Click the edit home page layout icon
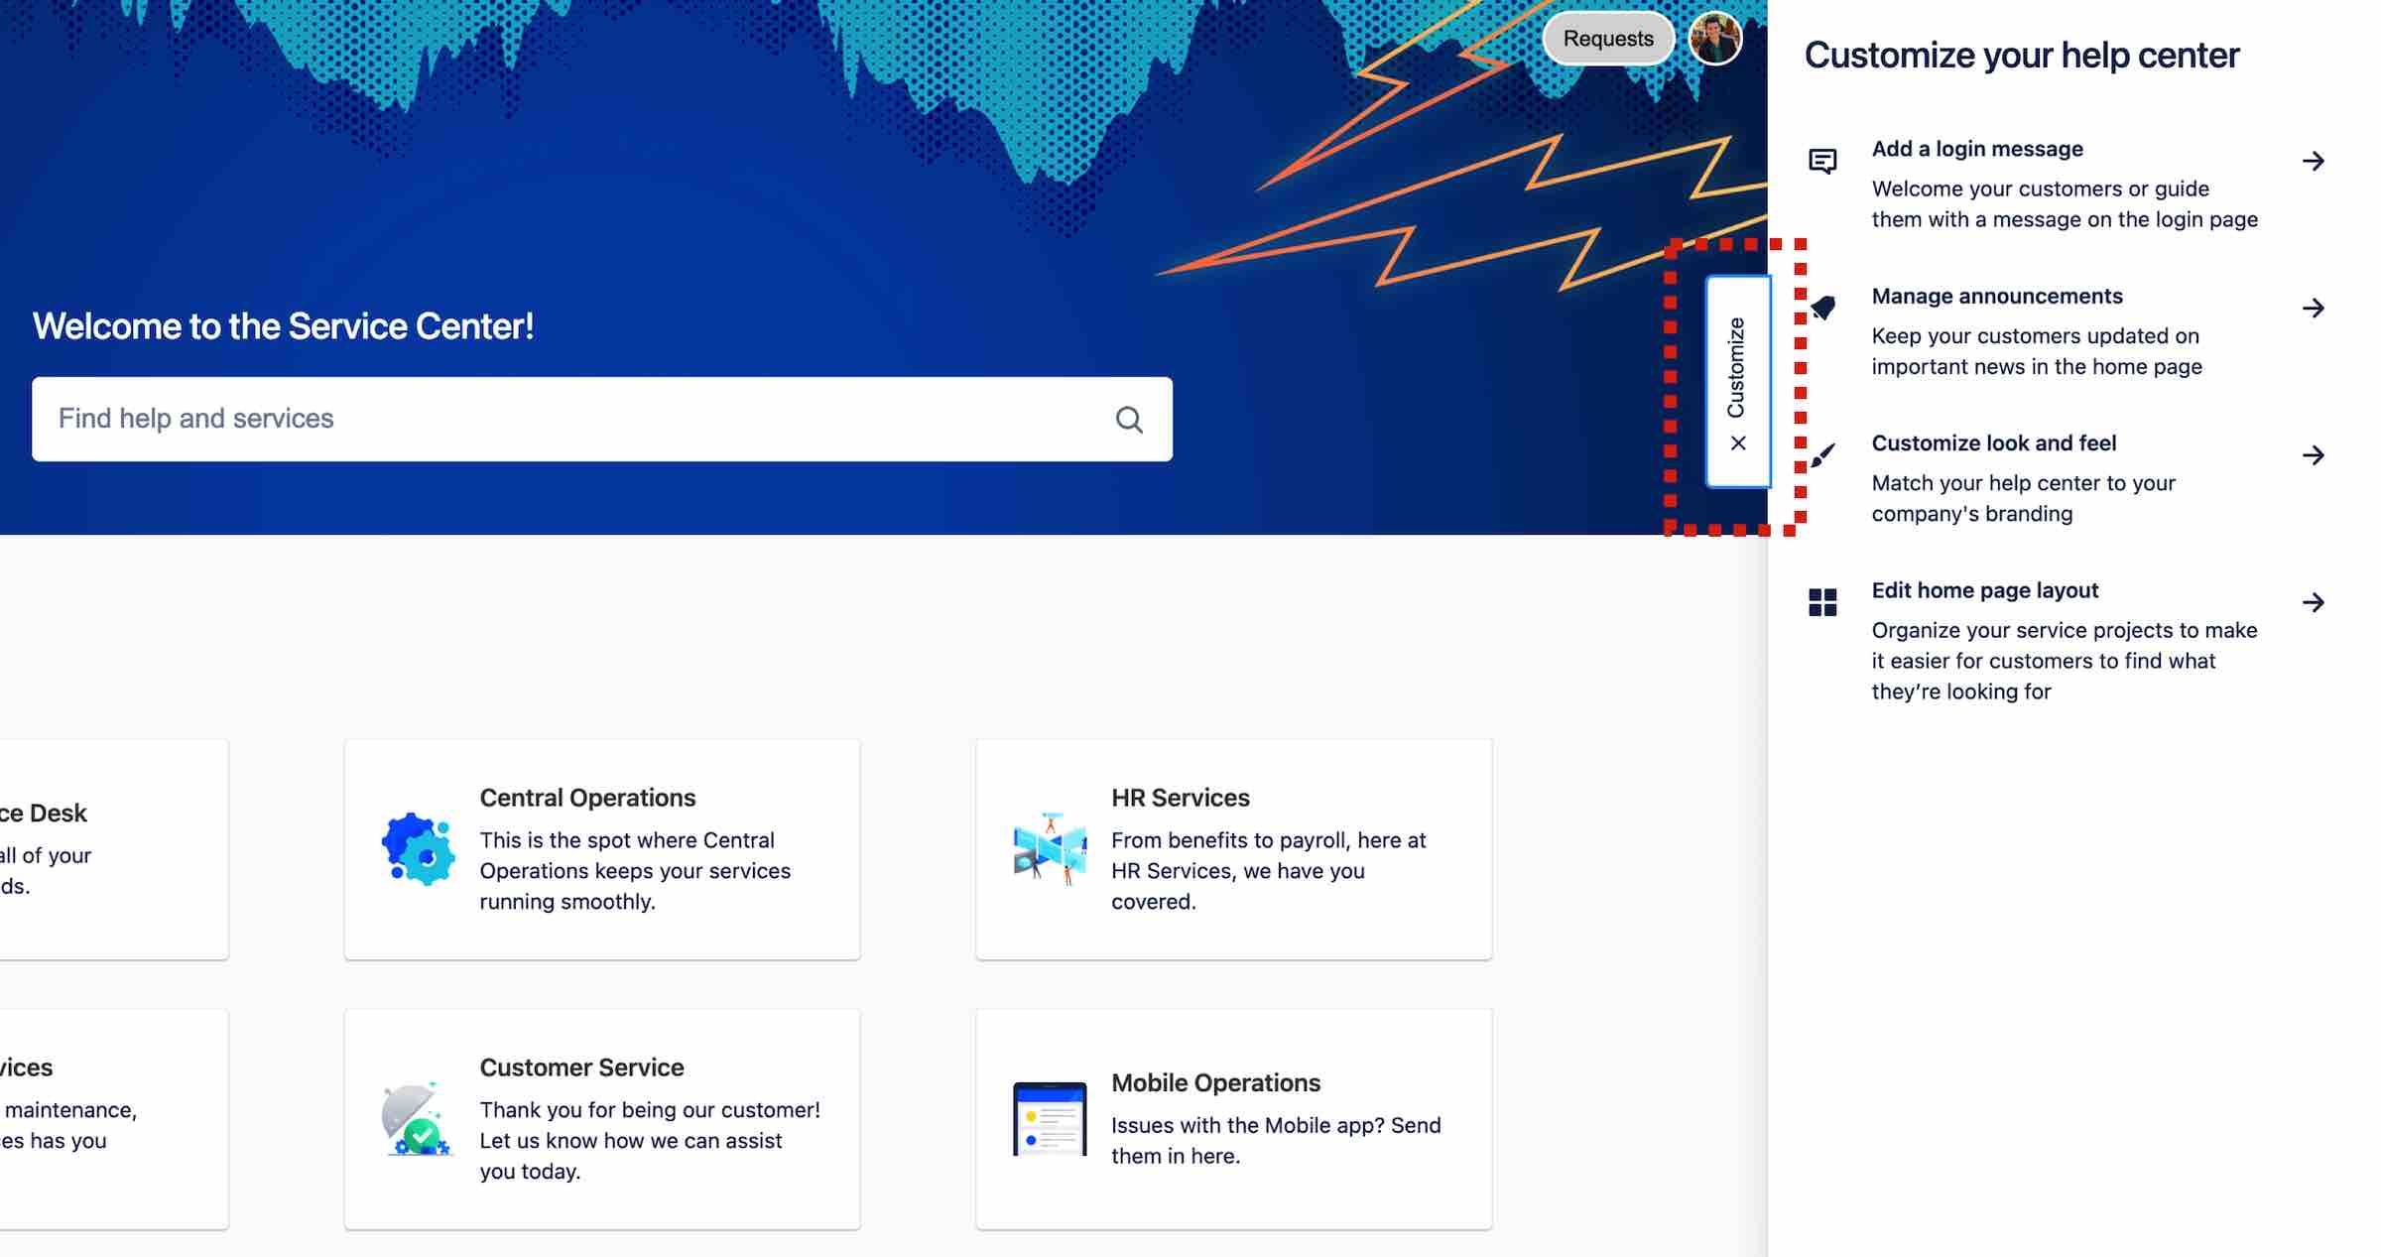This screenshot has width=2381, height=1257. (1823, 600)
